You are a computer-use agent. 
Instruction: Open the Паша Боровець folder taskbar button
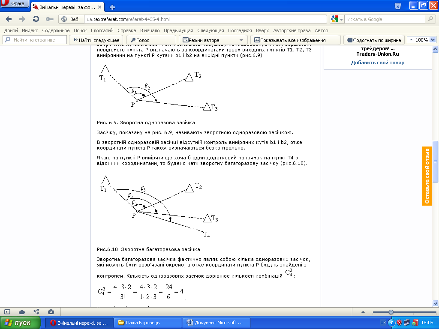148,323
